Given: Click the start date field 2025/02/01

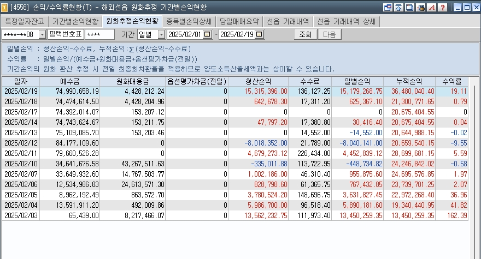Looking at the screenshot, I should [x=185, y=34].
